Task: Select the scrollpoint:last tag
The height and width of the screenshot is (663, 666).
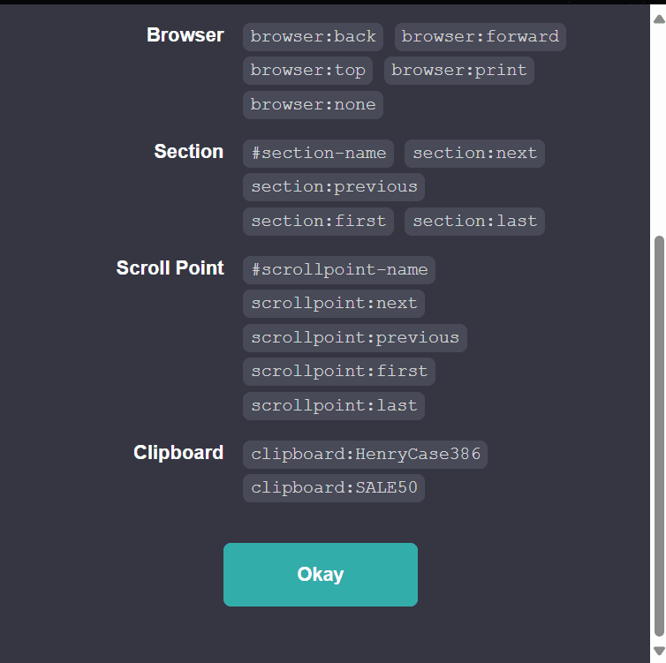Action: (x=334, y=406)
